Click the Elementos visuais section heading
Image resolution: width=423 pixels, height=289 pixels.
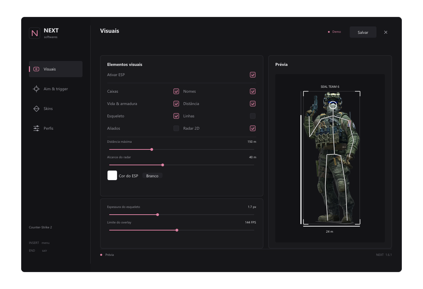click(x=125, y=64)
